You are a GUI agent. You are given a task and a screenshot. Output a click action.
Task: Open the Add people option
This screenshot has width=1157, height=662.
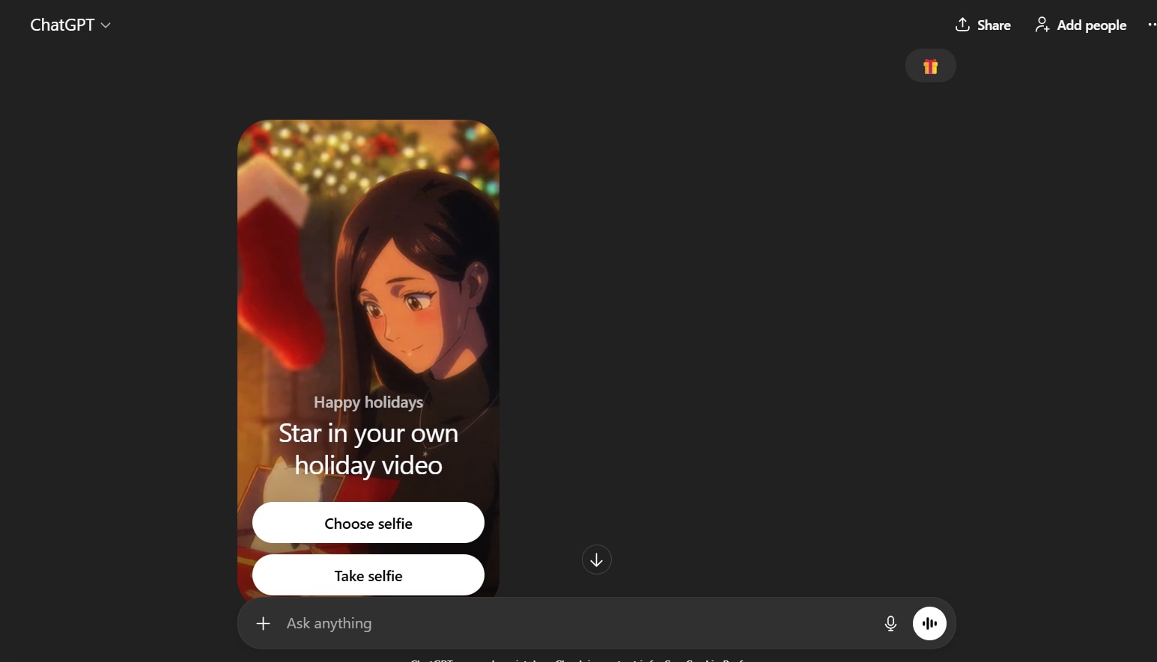1081,25
